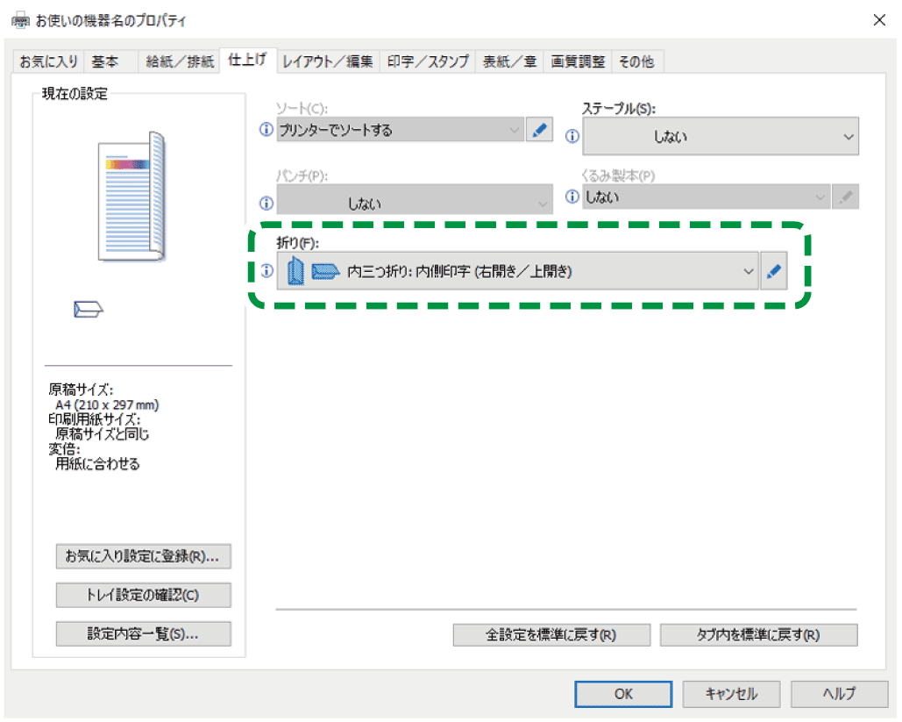Click the info icon next to パンチ dropdown
The image size is (902, 722).
click(267, 204)
